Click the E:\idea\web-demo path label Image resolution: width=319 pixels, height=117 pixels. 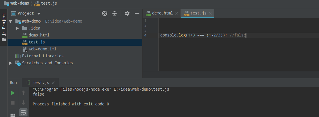tap(64, 21)
